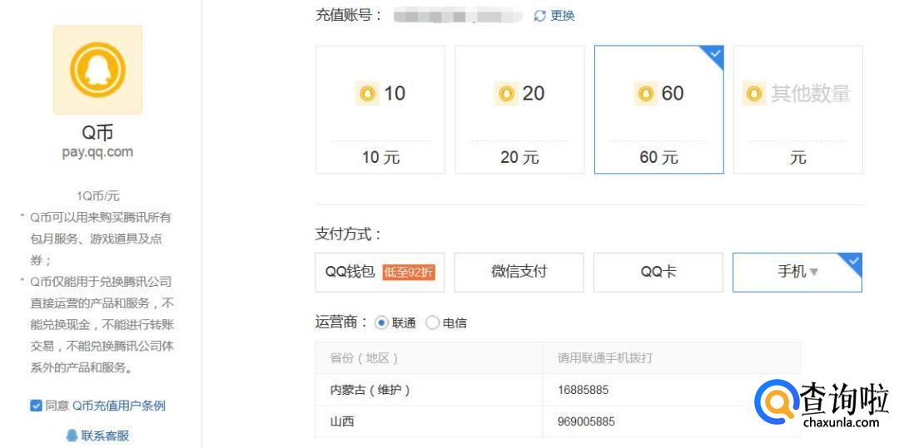Screen dimensions: 899x448
Task: Click the 1Q币/元 rate text
Action: [x=98, y=195]
